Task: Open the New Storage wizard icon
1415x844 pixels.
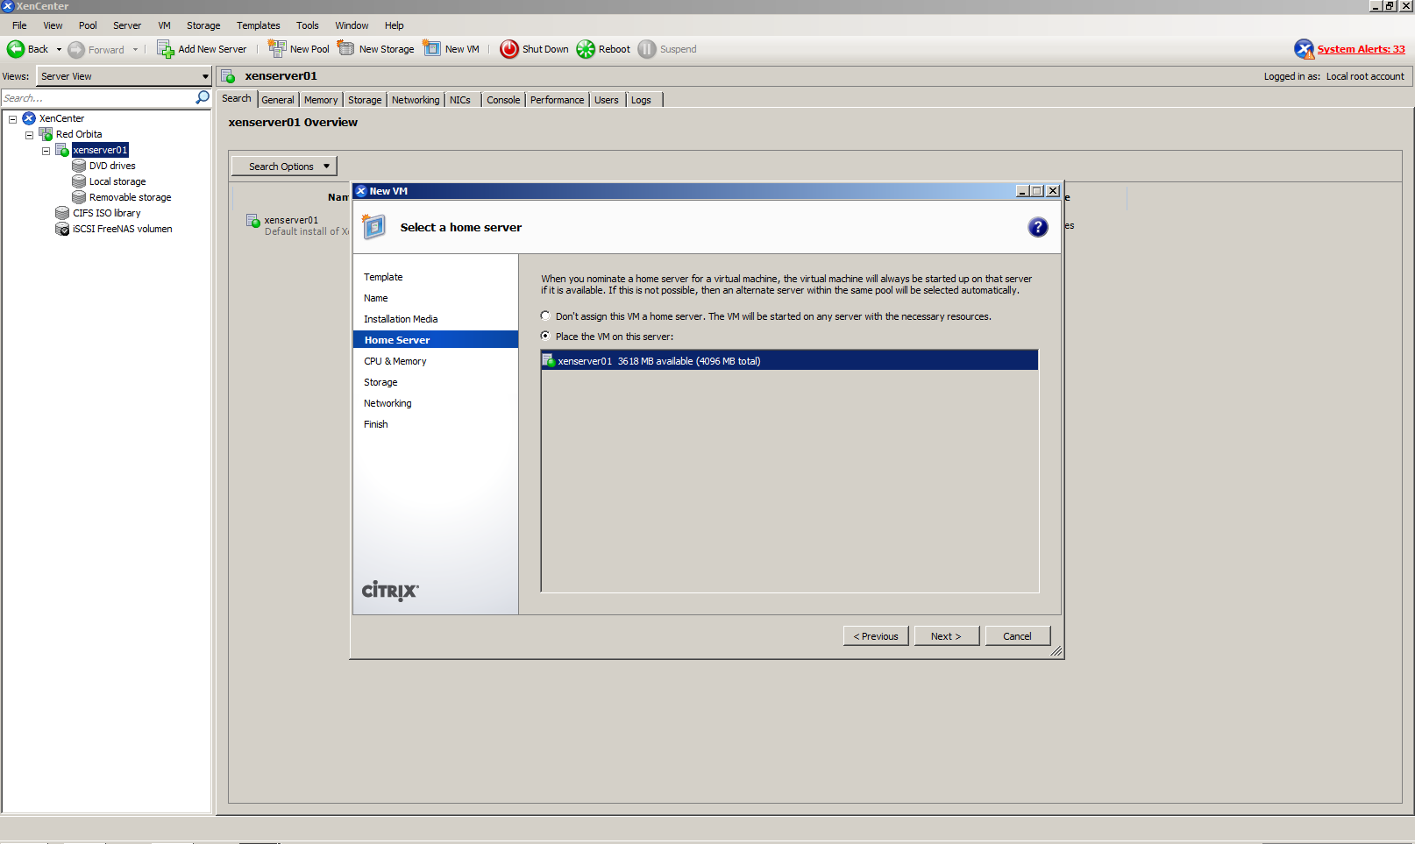Action: click(346, 49)
